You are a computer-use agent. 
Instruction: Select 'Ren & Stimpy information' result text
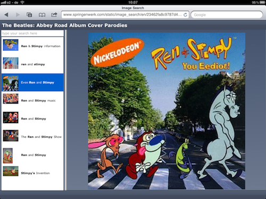click(40, 46)
